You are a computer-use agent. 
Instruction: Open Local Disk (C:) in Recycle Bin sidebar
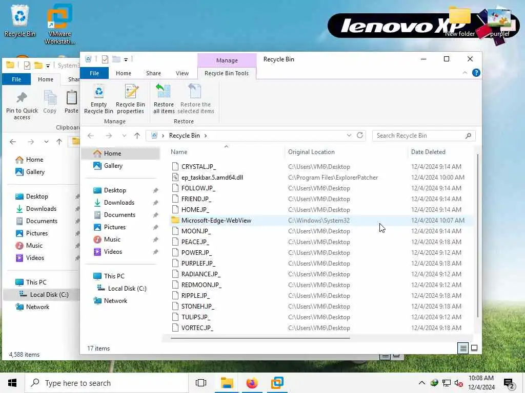[127, 289]
